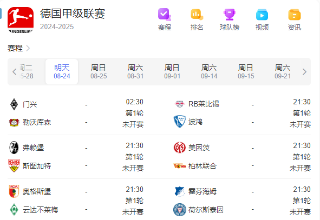Select the 周六 08-31 date tab

point(135,71)
